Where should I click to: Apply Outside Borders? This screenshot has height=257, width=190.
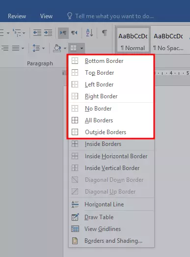[111, 132]
